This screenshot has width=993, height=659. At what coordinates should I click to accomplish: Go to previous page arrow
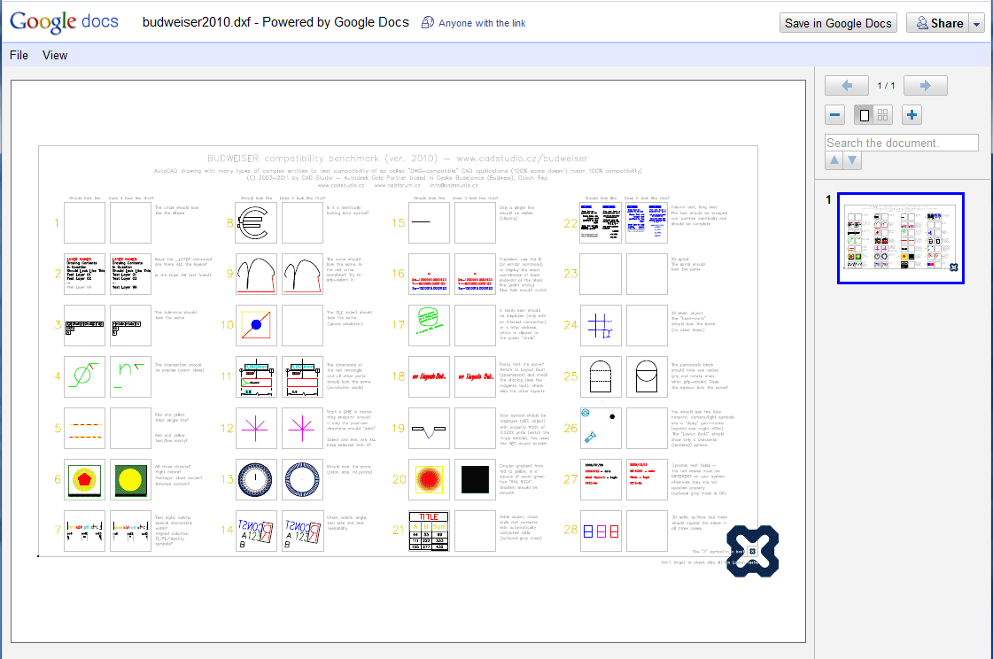[x=846, y=85]
